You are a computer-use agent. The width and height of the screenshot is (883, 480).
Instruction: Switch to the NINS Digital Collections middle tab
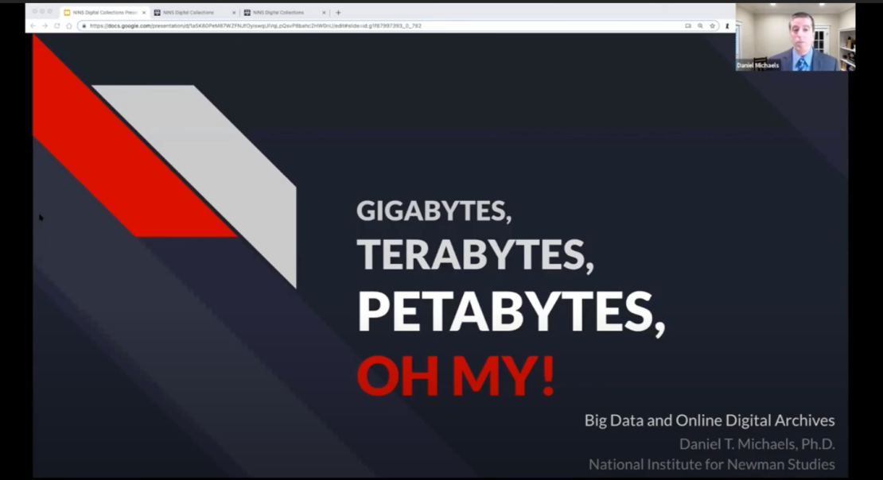click(x=189, y=13)
